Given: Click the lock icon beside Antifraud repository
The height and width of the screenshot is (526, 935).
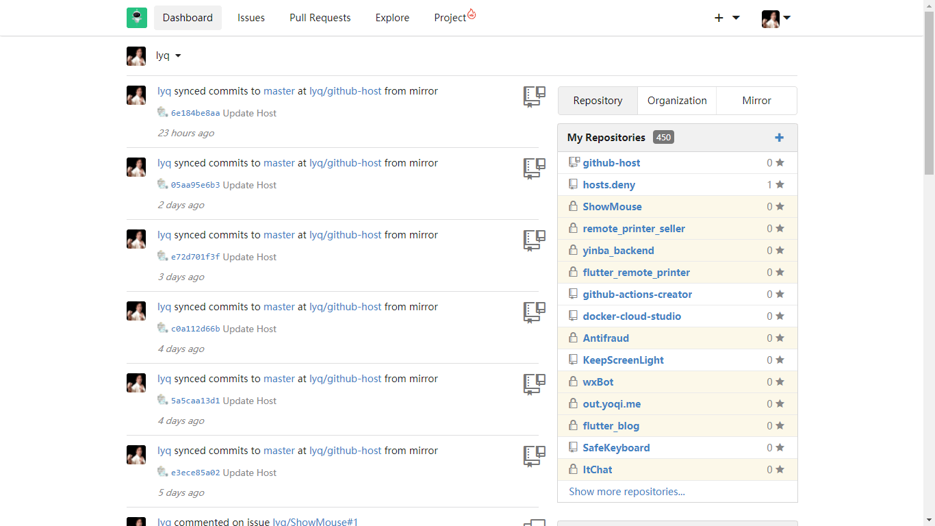Looking at the screenshot, I should click(x=574, y=338).
